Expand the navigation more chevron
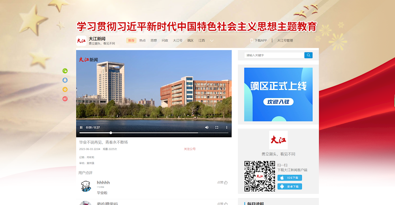The width and height of the screenshot is (395, 205). coord(212,41)
